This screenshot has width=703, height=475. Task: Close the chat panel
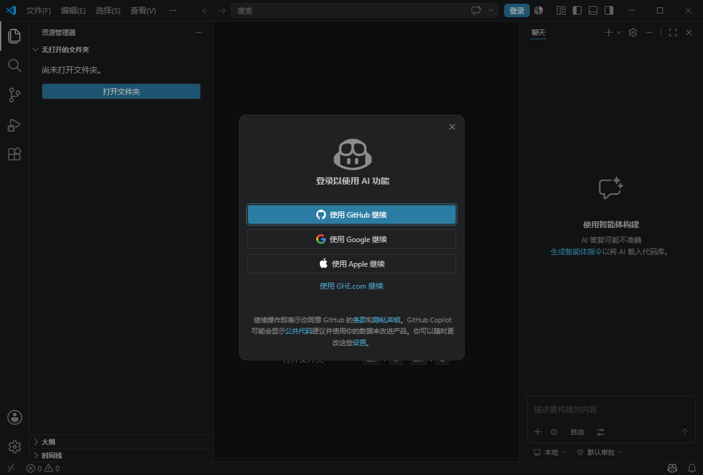pos(689,32)
